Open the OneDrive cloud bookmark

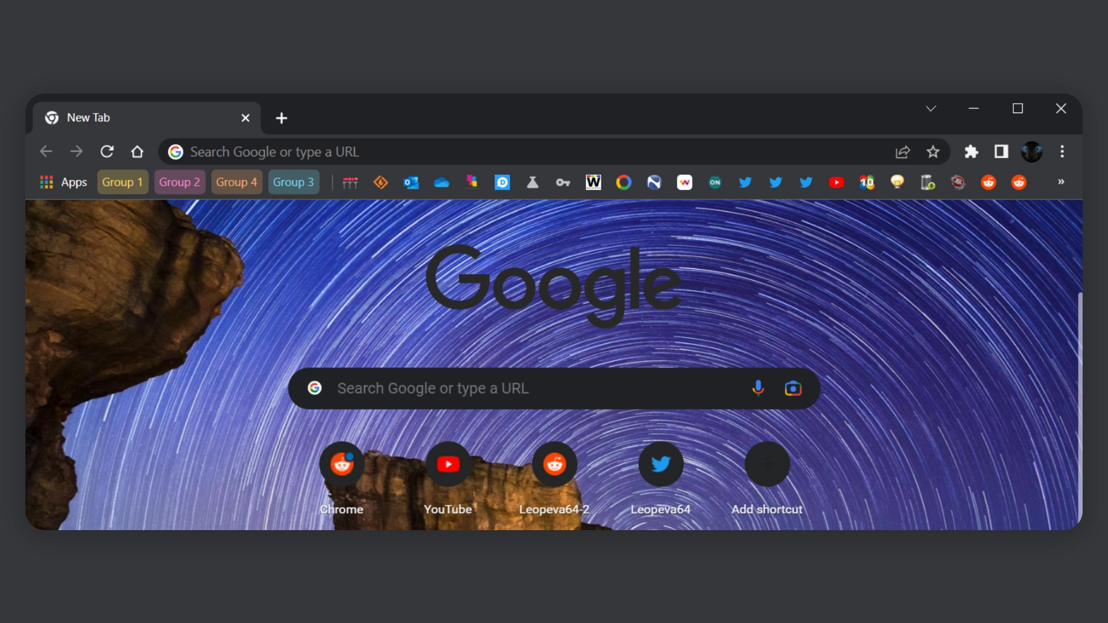(x=441, y=182)
